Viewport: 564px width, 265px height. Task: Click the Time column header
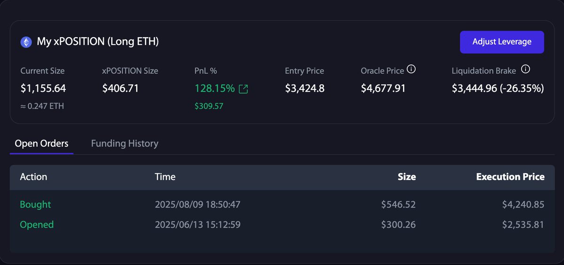click(x=165, y=177)
